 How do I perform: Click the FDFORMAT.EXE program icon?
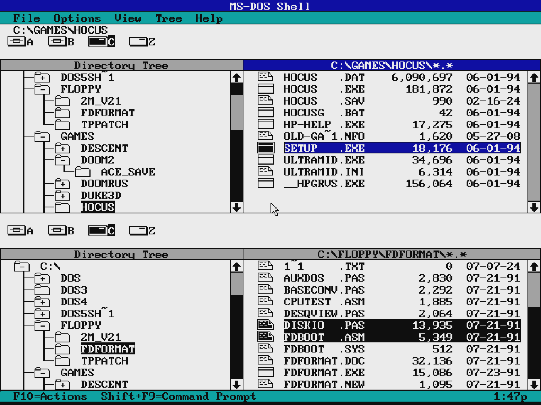(266, 372)
